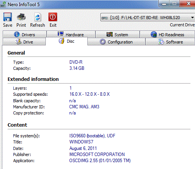Image resolution: width=195 pixels, height=169 pixels.
Task: Click the Save floppy disk icon
Action: point(8,17)
